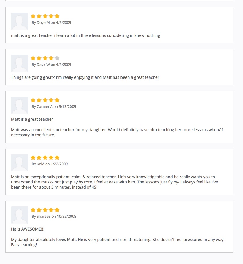Click DoyleM's reviewer avatar placeholder
The height and width of the screenshot is (264, 243).
point(20,21)
